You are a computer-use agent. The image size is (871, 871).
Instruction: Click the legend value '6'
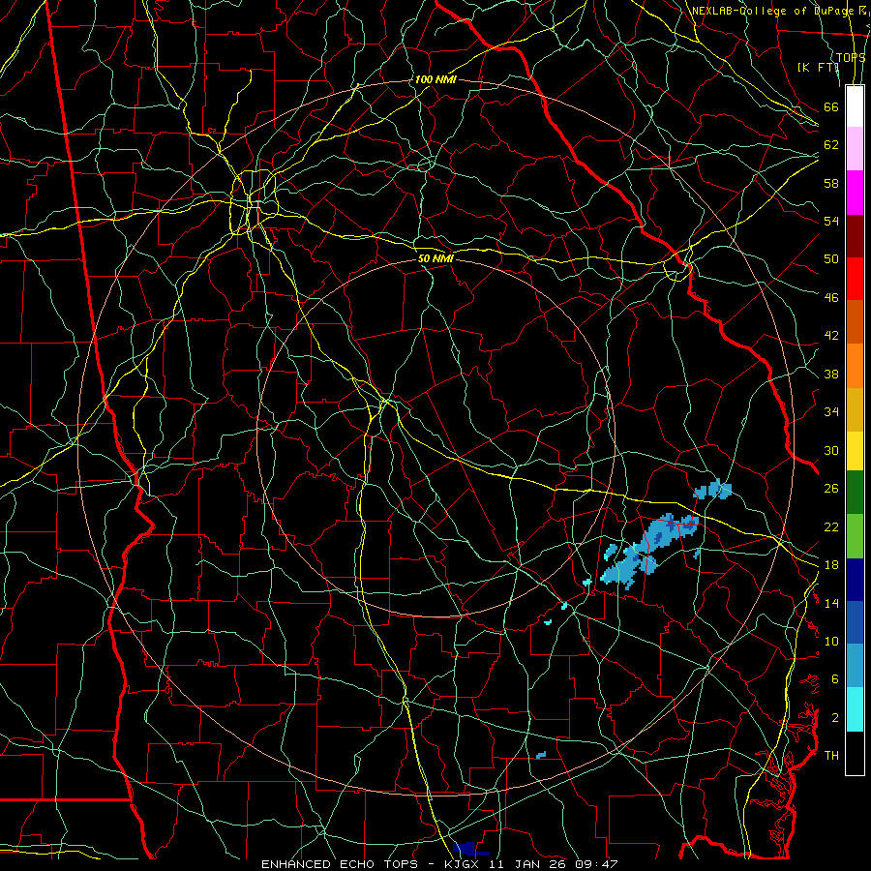(835, 678)
